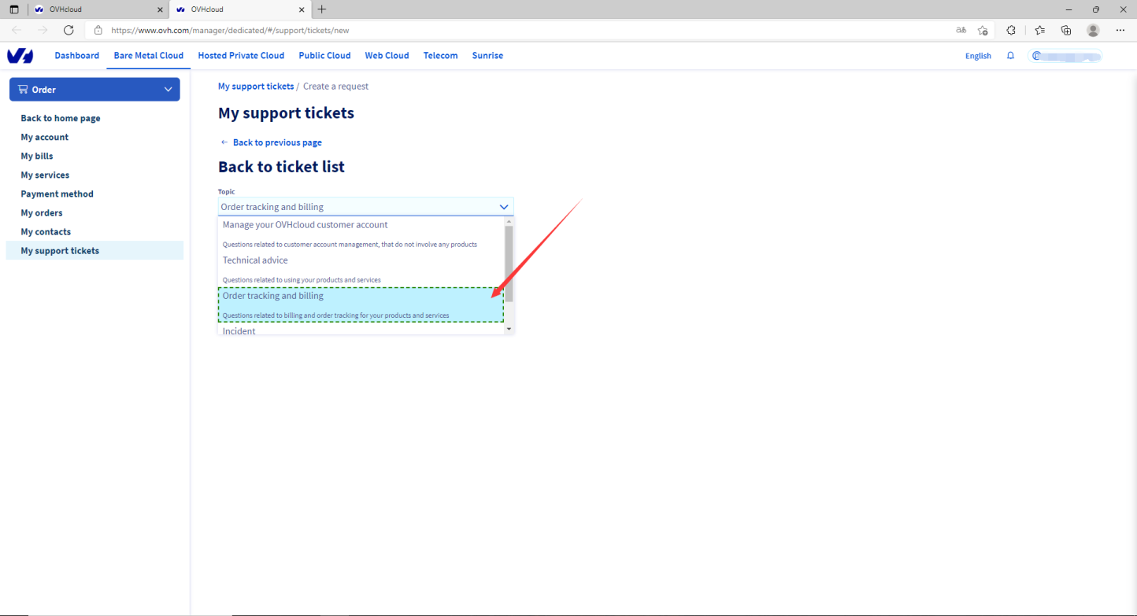
Task: Open the browser extensions puzzle icon
Action: (1011, 30)
